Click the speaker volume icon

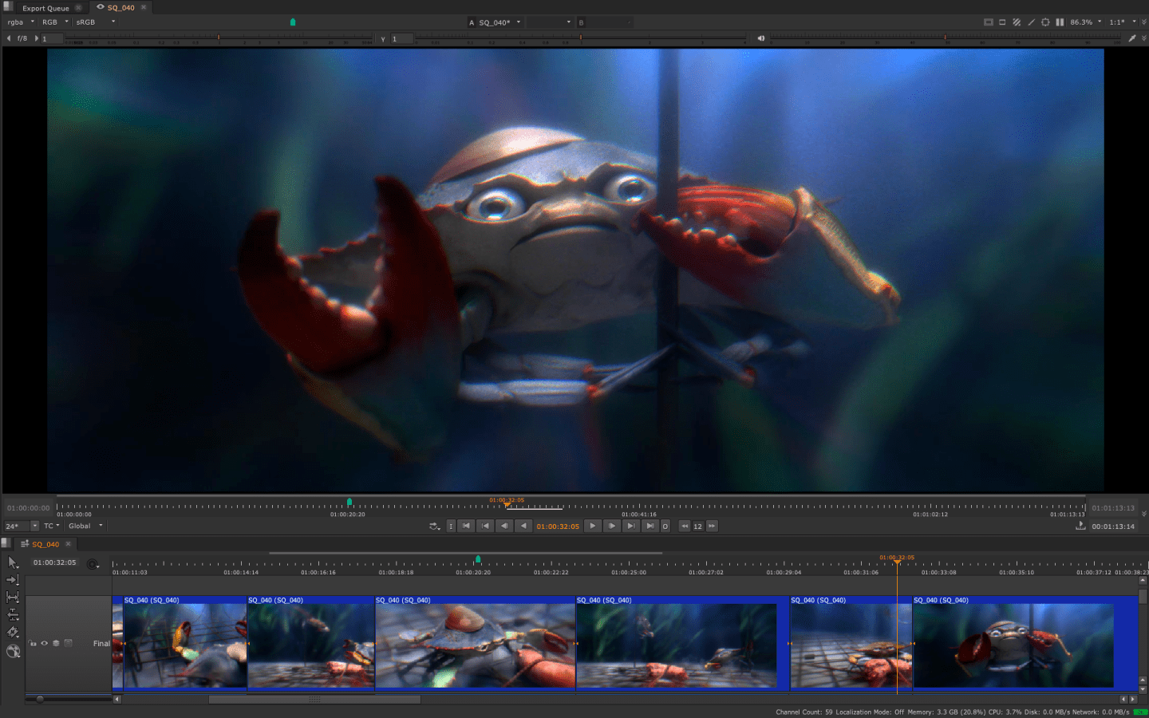[760, 38]
